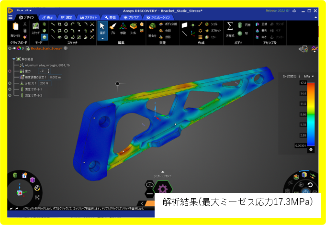Toggle the green status circle beside eye

(x=10, y=48)
